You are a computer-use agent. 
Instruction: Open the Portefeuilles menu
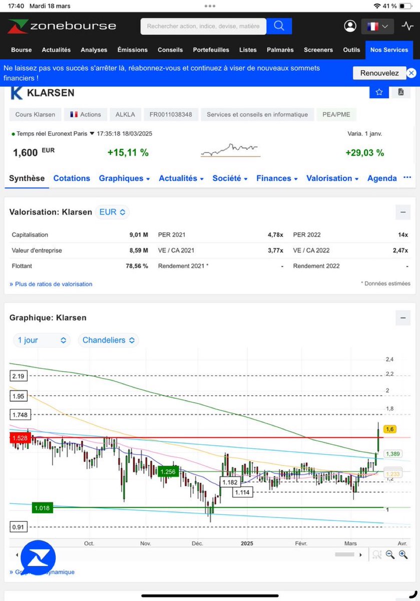[211, 50]
